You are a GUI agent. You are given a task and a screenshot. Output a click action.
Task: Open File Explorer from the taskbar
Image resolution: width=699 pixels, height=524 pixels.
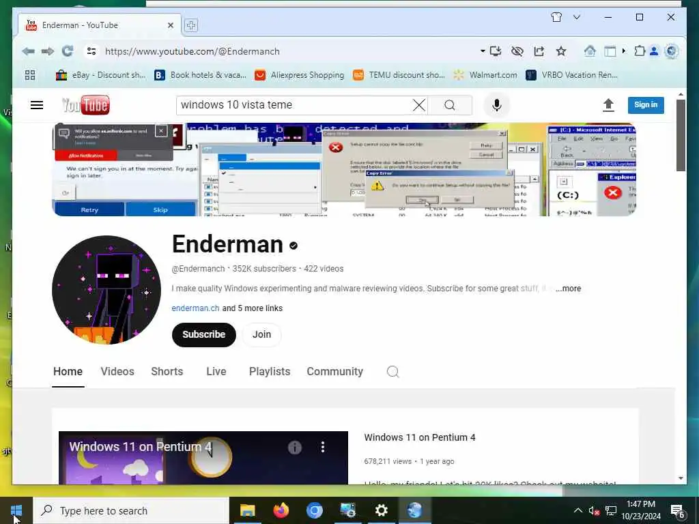[247, 510]
